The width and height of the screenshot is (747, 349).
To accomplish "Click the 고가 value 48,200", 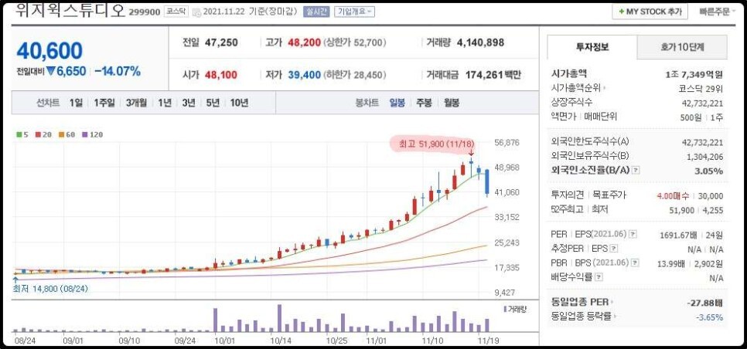I will coord(303,42).
